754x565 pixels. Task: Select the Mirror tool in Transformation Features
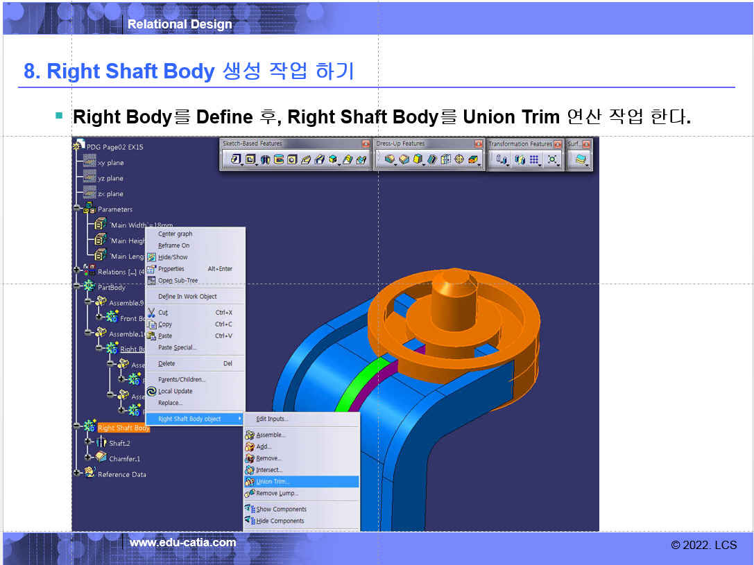(x=519, y=159)
